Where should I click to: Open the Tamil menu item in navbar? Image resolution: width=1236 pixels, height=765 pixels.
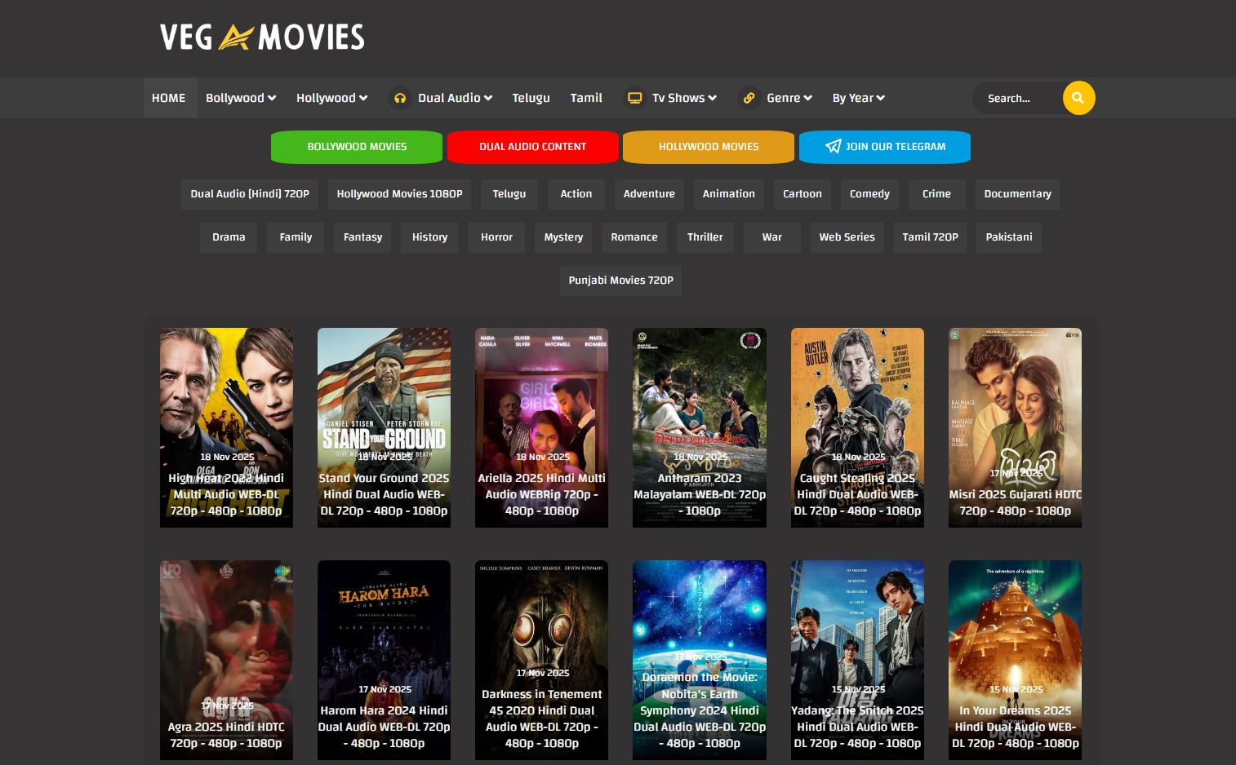coord(586,98)
